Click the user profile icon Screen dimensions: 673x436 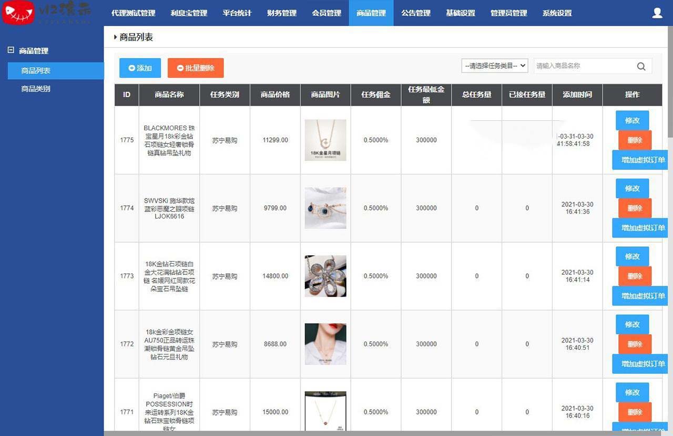coord(657,13)
